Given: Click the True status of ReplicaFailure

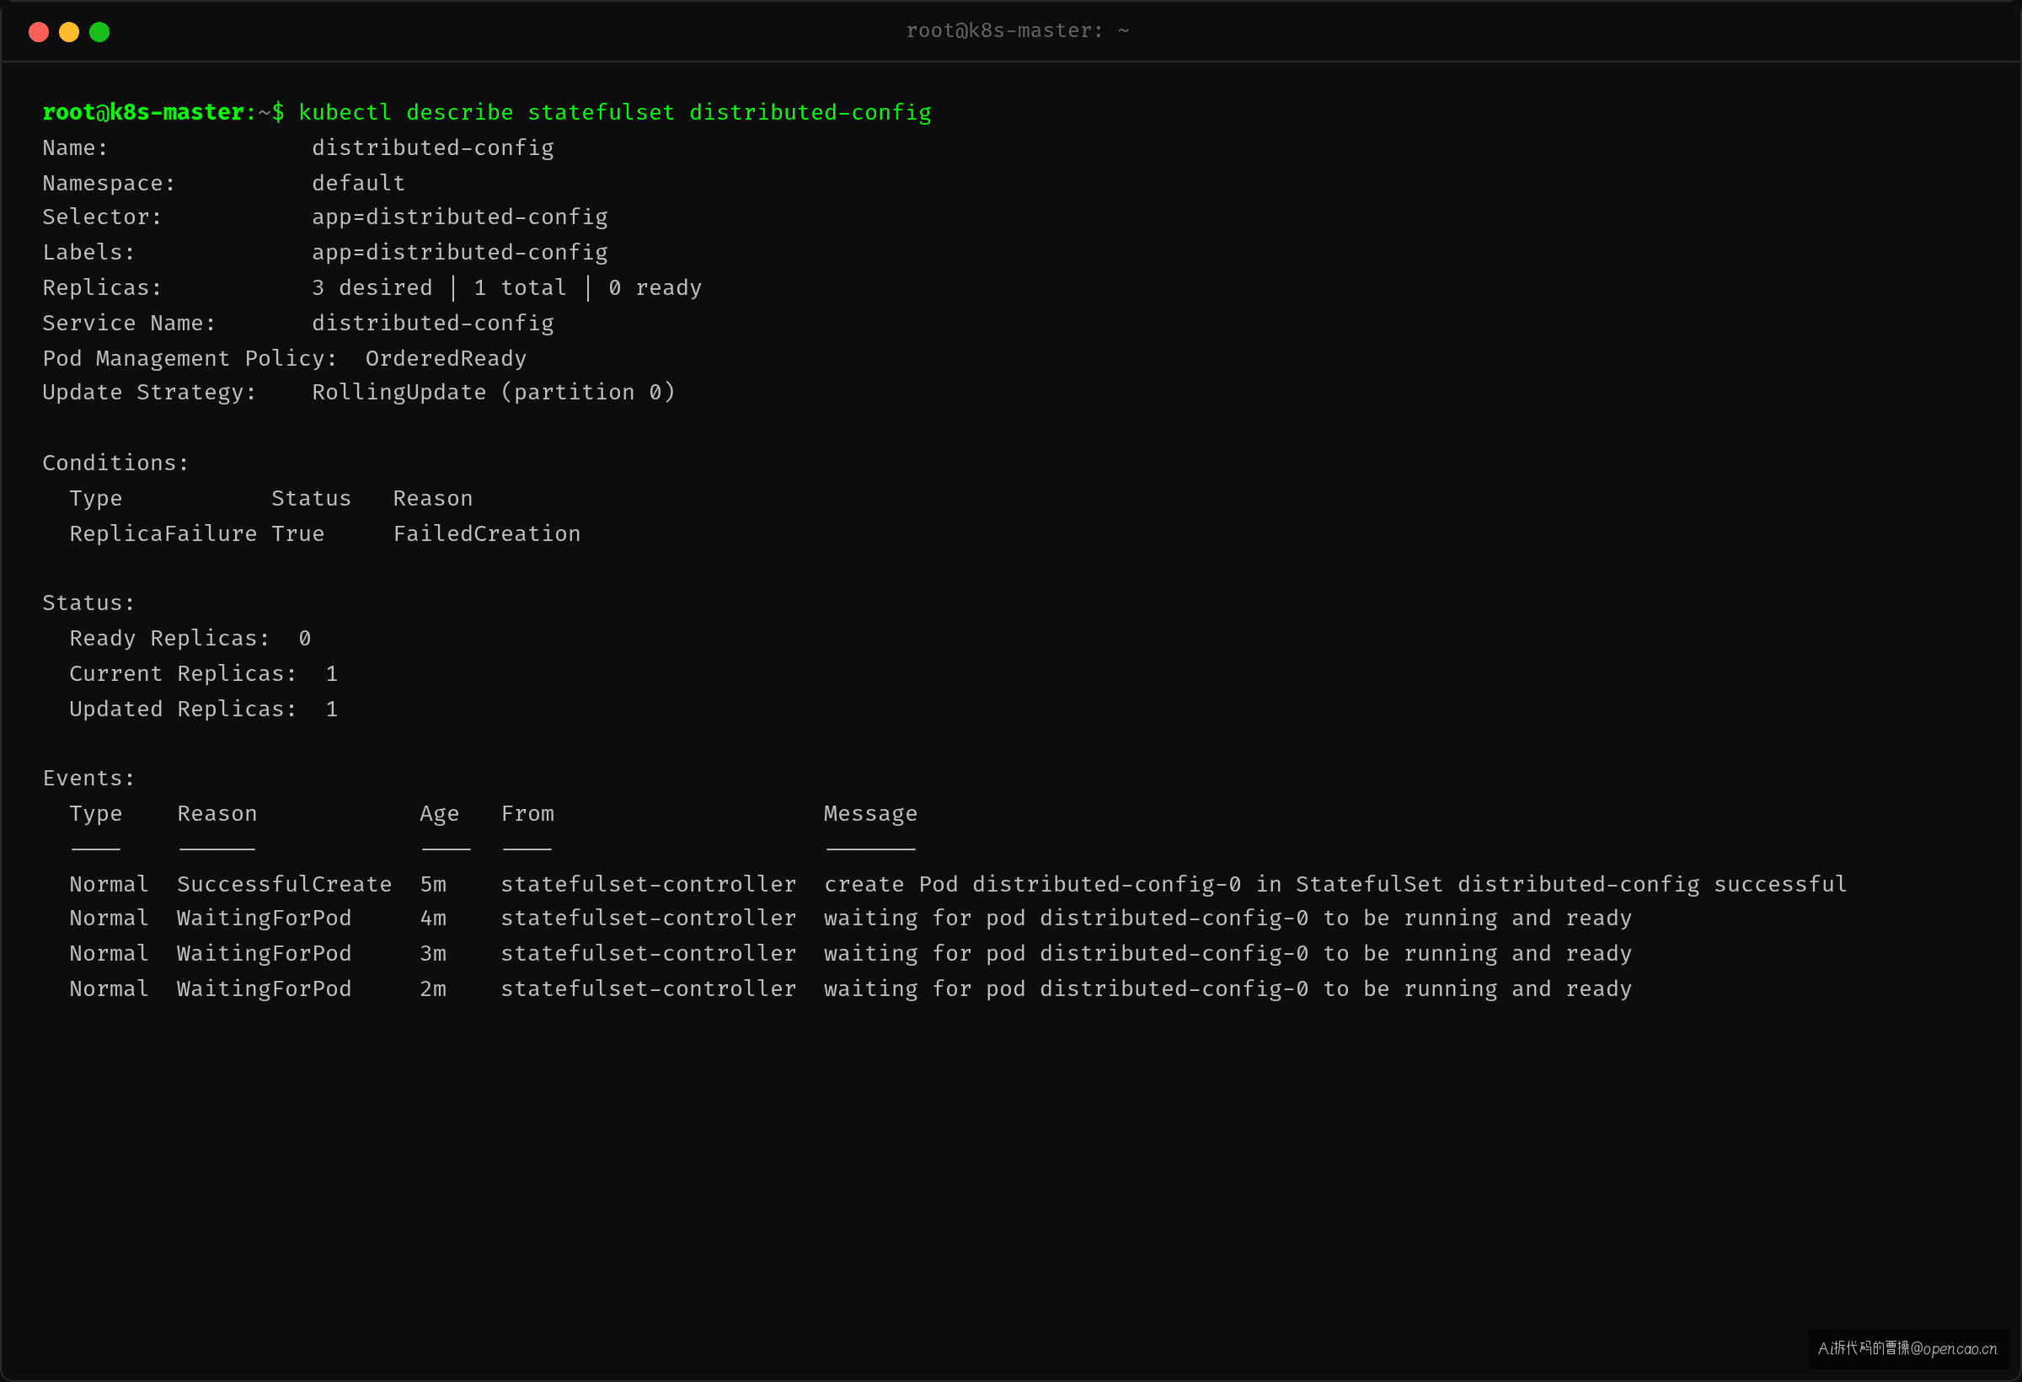Looking at the screenshot, I should 297,533.
